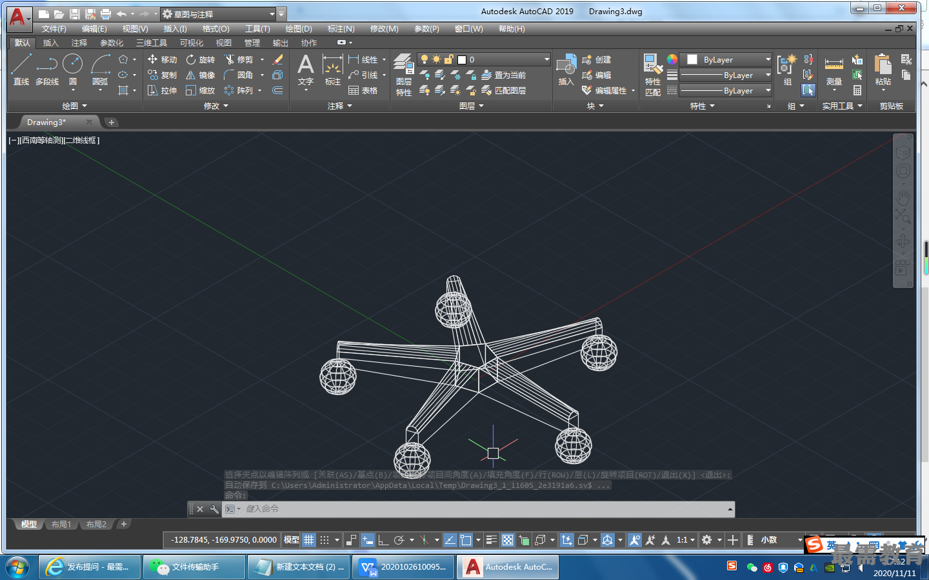The width and height of the screenshot is (929, 580).
Task: Click the 缩放 scale tool
Action: (200, 90)
